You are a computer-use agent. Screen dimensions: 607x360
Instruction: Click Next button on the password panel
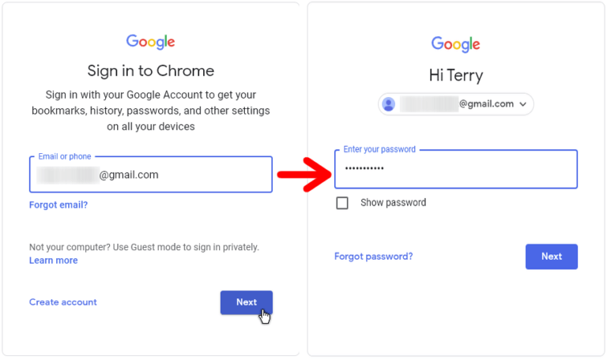coord(552,257)
